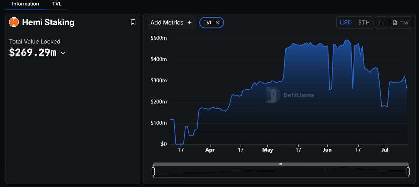Screen dimensions: 419x187
Task: Switch chart denomination to ETH
Action: [x=364, y=23]
